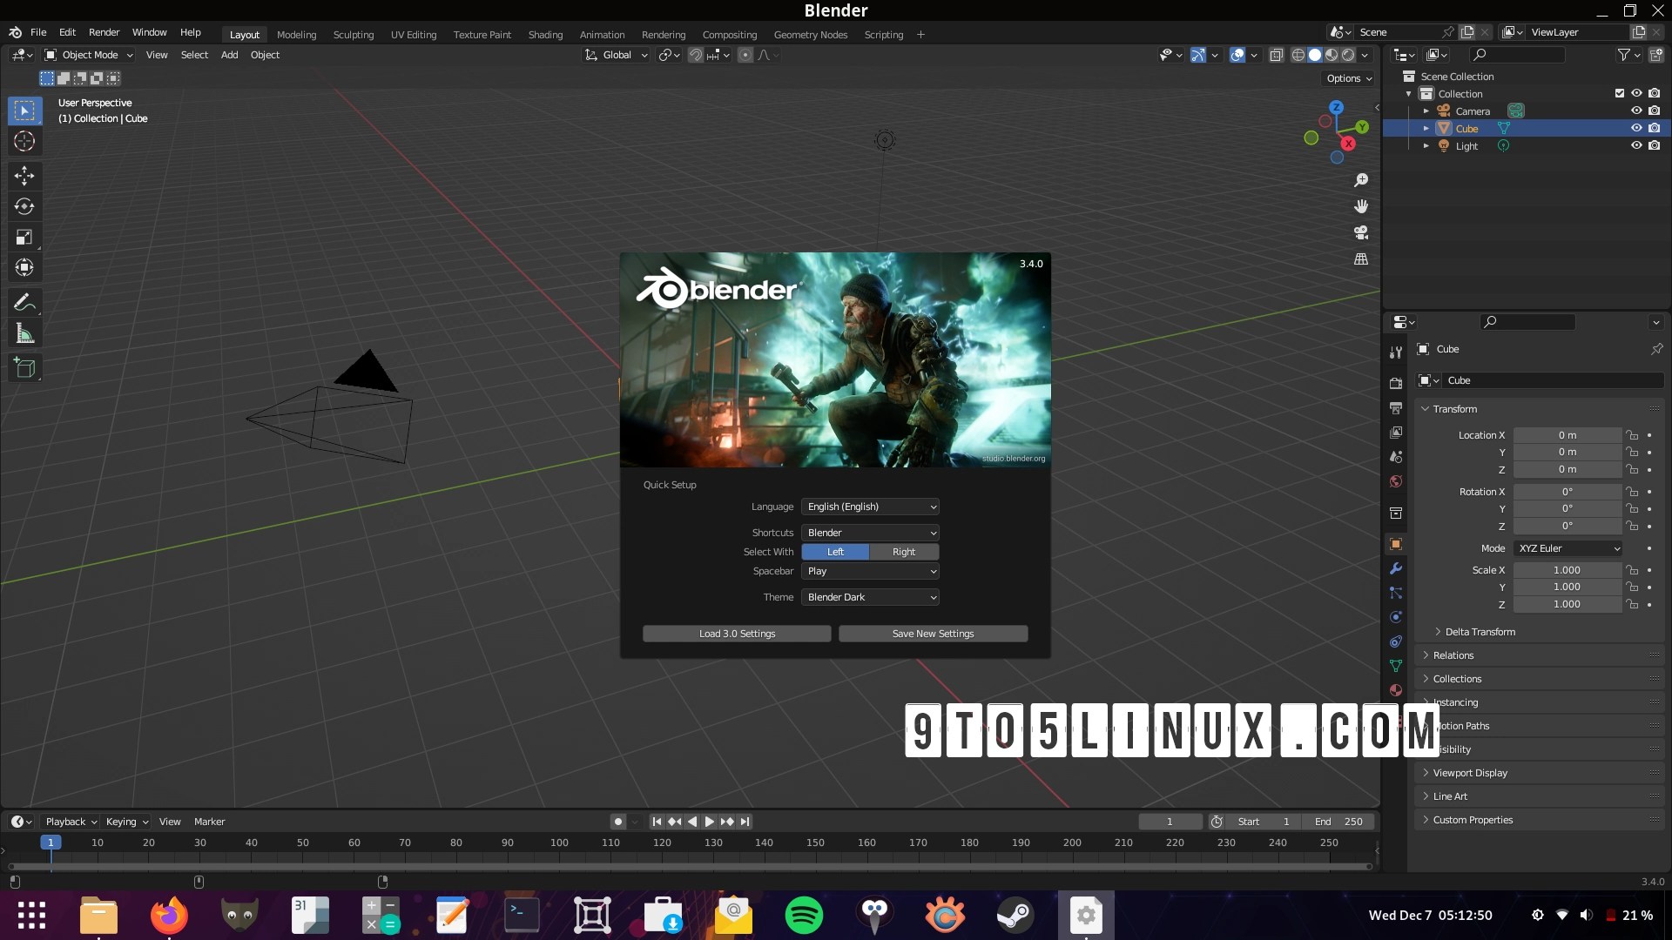1672x940 pixels.
Task: Click the Save New Settings button
Action: point(933,633)
